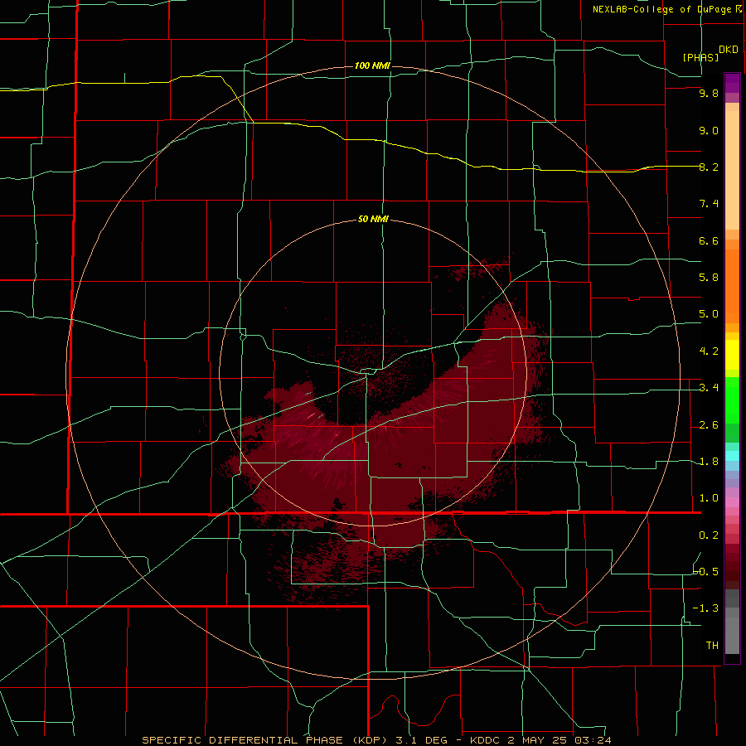The width and height of the screenshot is (746, 746).
Task: Click the 4.2 value on the scale
Action: [x=709, y=351]
